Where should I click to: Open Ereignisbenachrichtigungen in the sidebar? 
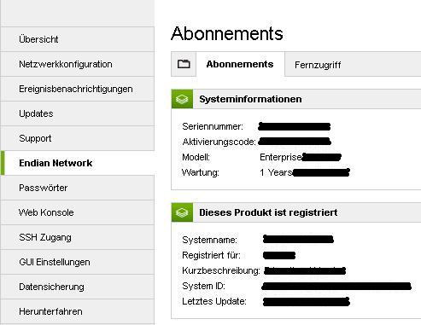[x=77, y=89]
